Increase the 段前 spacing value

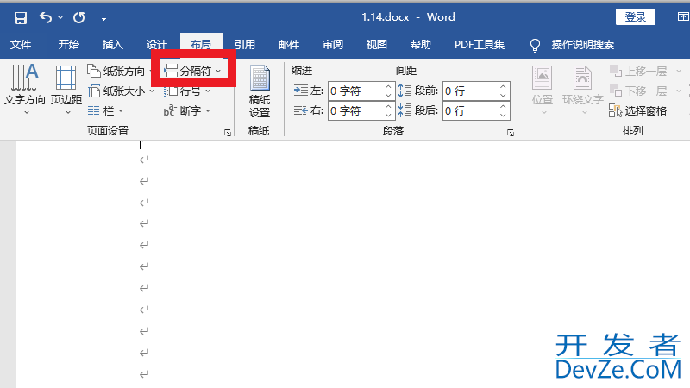tap(503, 87)
